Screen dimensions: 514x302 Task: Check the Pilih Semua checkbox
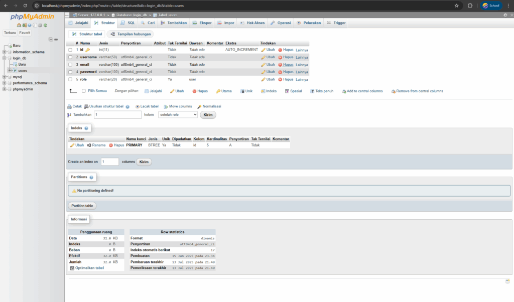[x=84, y=91]
